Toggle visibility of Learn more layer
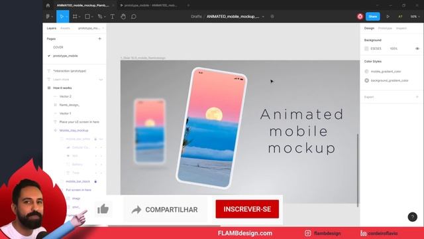Image resolution: width=424 pixels, height=239 pixels. coord(101,80)
